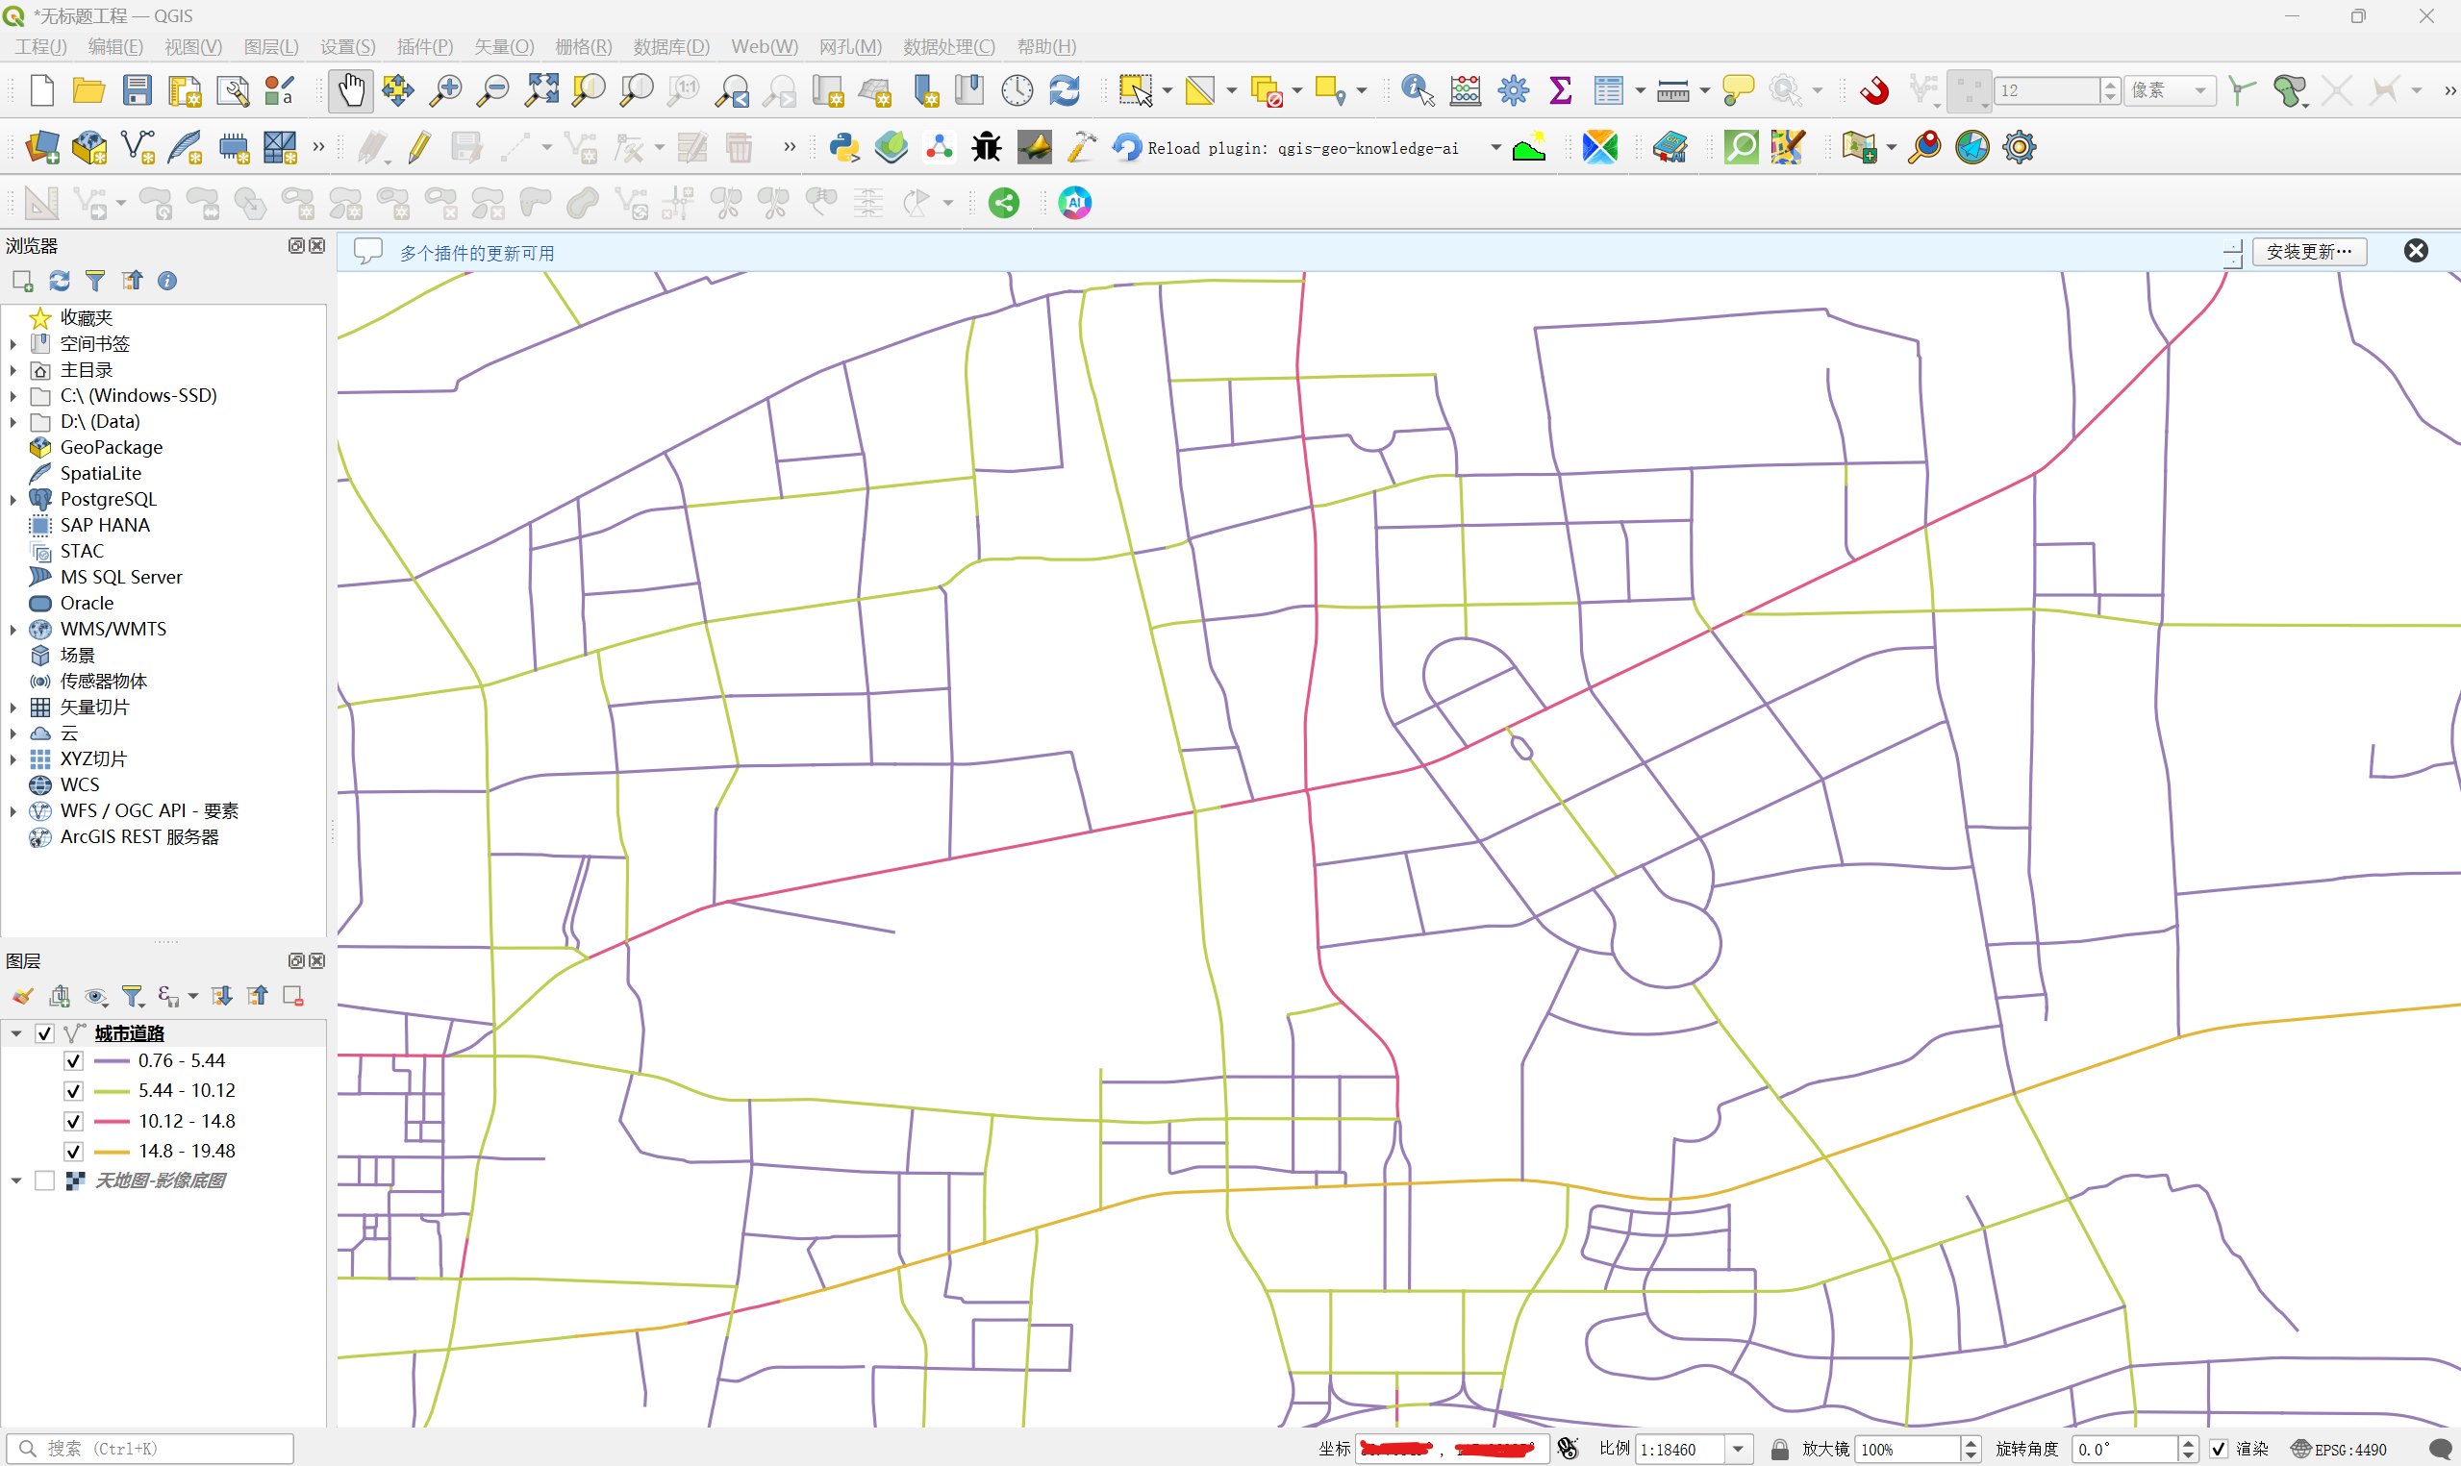Screen dimensions: 2461x1466
Task: Click the Refresh map canvas icon
Action: 1064,91
